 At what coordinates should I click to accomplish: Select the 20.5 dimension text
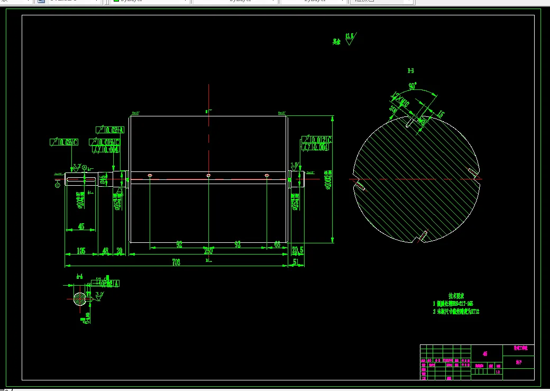tap(297, 250)
